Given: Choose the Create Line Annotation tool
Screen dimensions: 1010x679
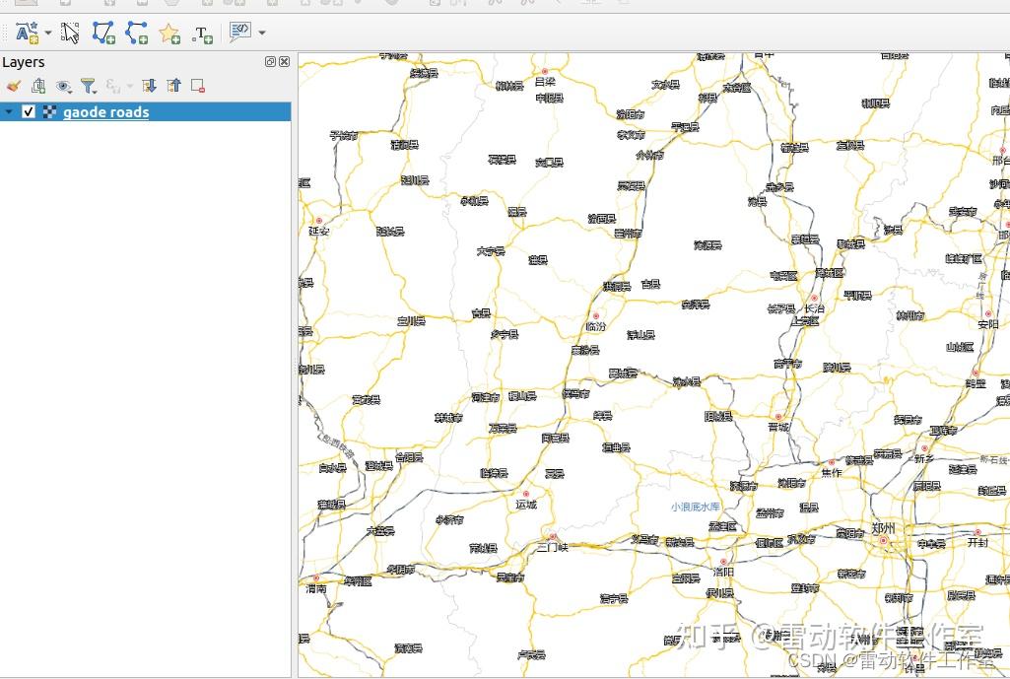Looking at the screenshot, I should pyautogui.click(x=137, y=33).
